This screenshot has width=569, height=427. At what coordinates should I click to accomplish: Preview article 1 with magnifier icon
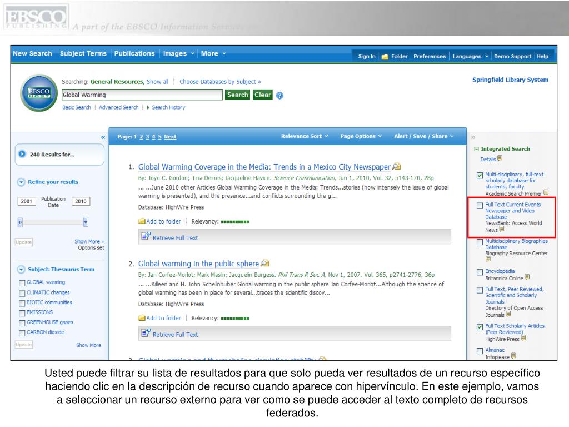click(x=397, y=166)
